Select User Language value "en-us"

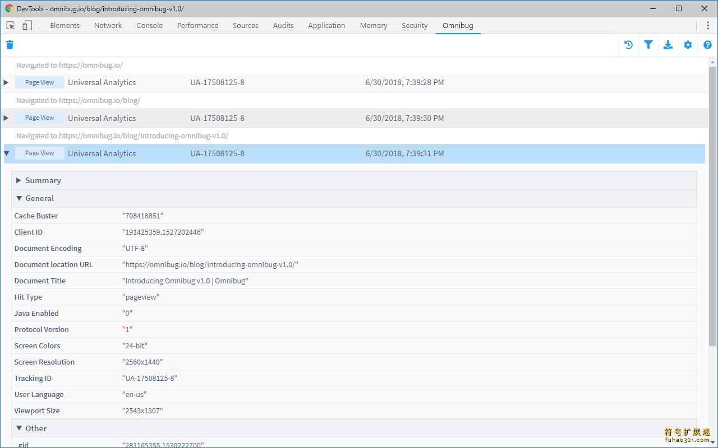[135, 394]
